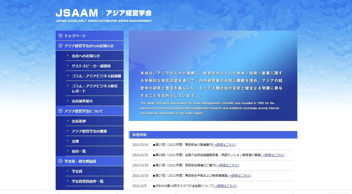Open details link for IFEAMA第16回モスクワ大会延期

(x=225, y=186)
